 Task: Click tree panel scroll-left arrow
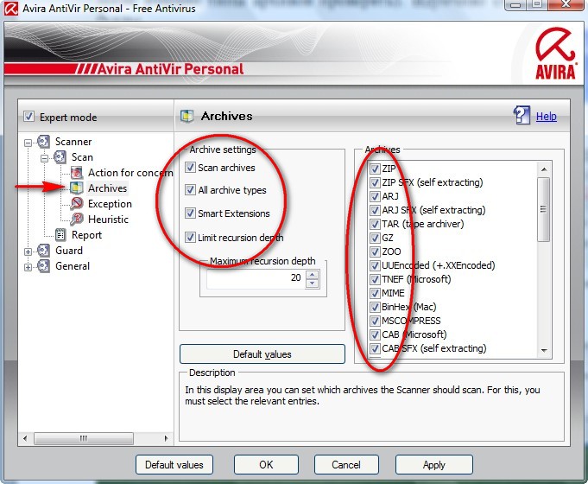point(25,438)
